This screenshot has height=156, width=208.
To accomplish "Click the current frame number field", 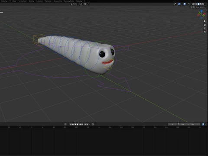I will point(172,124).
